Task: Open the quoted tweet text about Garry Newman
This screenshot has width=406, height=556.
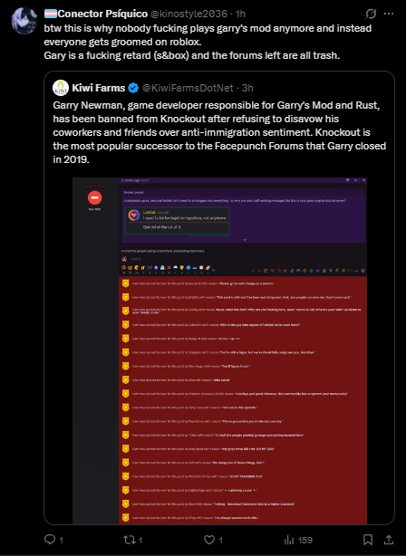Action: click(219, 132)
